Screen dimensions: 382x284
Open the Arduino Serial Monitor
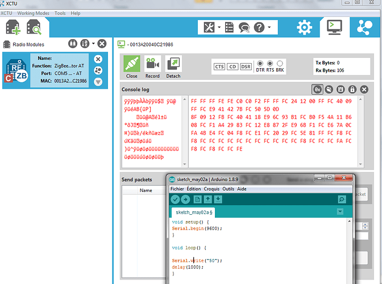[x=342, y=199]
